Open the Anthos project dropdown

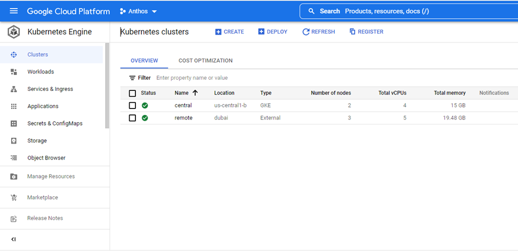coord(139,11)
